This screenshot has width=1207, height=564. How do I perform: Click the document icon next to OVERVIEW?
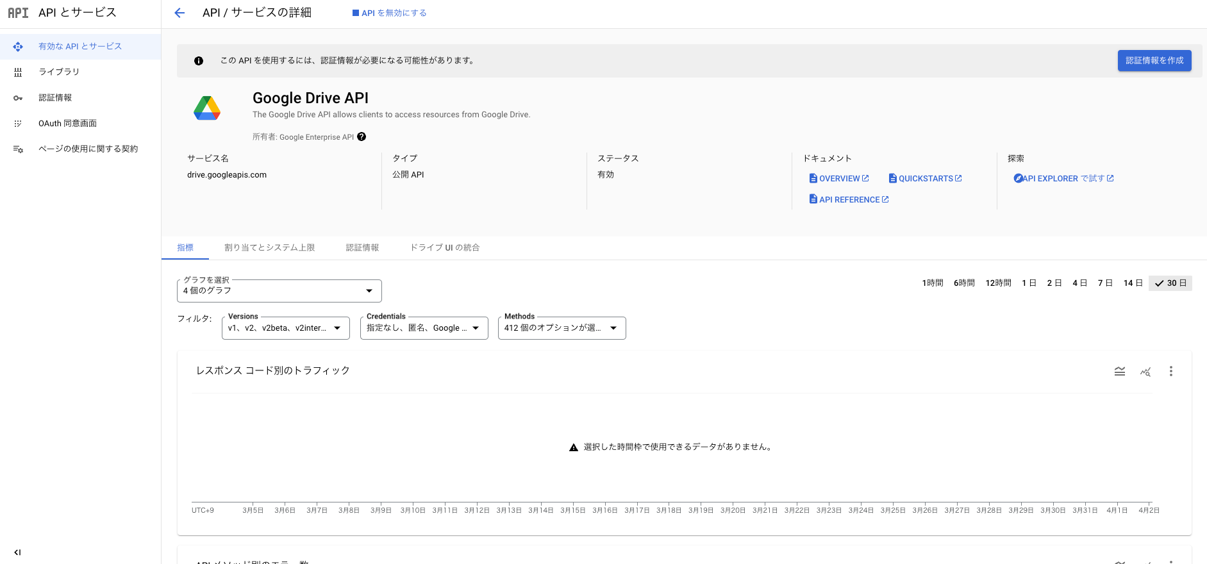coord(813,178)
